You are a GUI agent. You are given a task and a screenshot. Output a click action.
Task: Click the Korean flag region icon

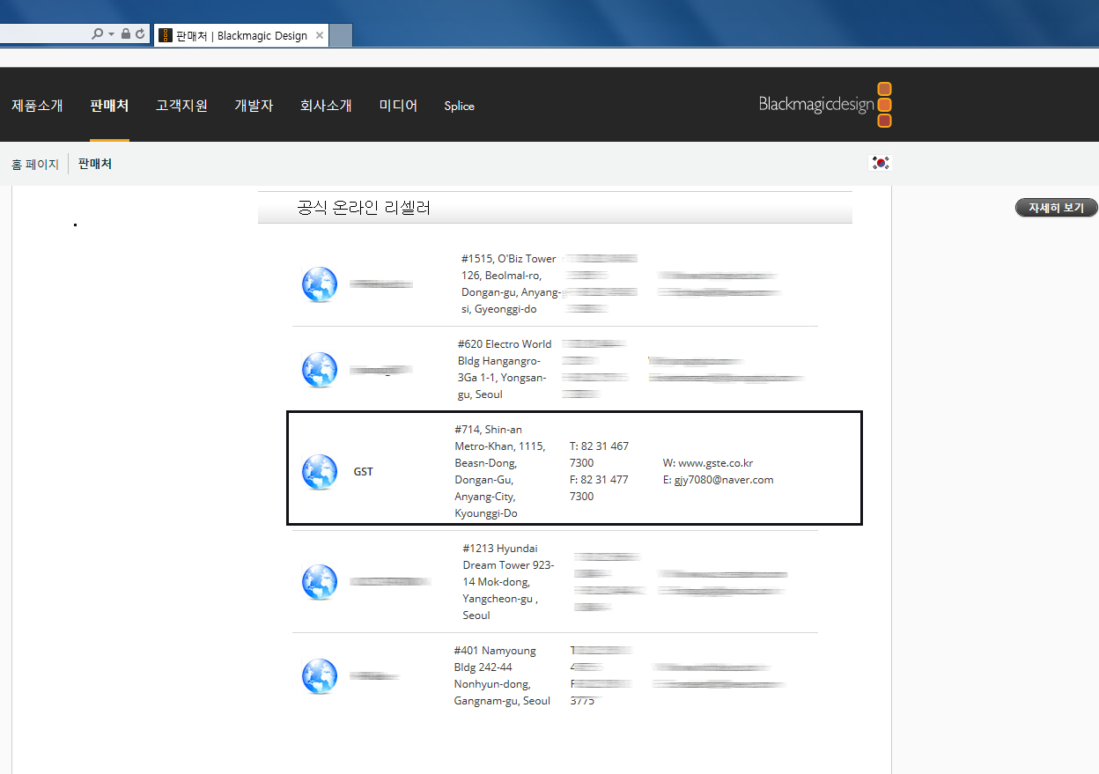point(881,163)
